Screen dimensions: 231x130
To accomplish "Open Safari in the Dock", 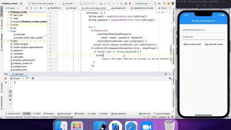I will (x=131, y=126).
